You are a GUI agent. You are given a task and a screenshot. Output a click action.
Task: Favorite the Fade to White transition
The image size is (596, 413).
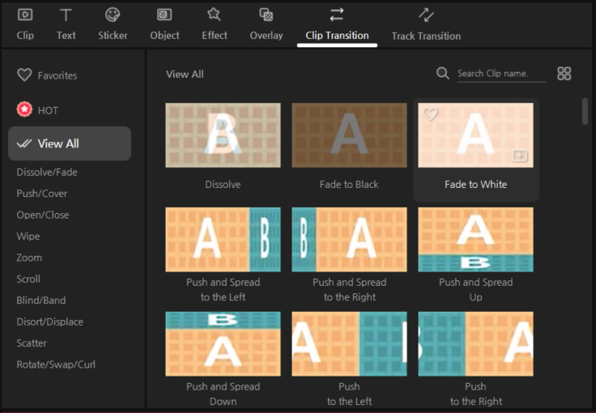(x=431, y=115)
